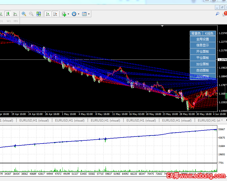The height and width of the screenshot is (181, 227).
Task: Click the 68347 tick count label
Action: tap(142, 174)
